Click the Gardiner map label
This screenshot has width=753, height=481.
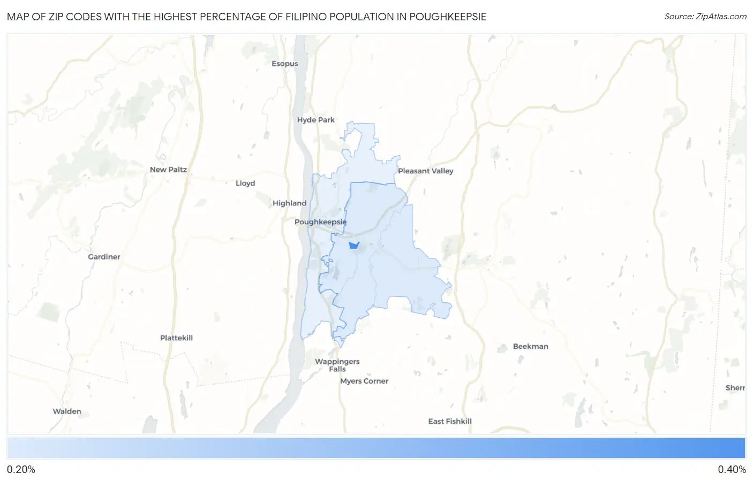(104, 257)
